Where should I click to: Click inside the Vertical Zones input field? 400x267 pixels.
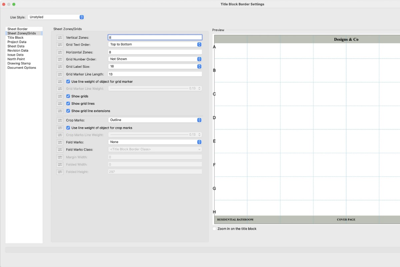(x=155, y=37)
